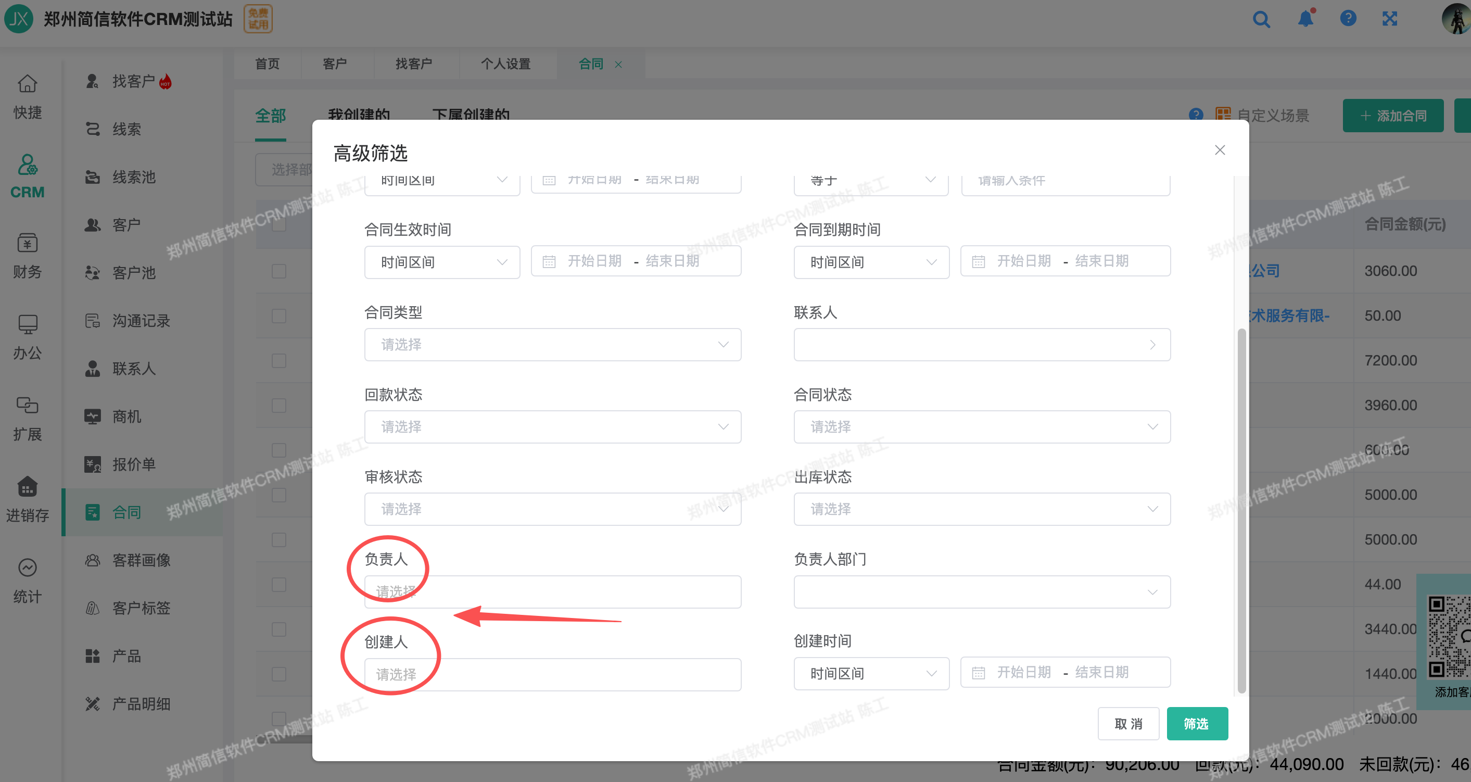Click calendar icon in 合同生效时间 date range
Viewport: 1471px width, 782px height.
(549, 261)
